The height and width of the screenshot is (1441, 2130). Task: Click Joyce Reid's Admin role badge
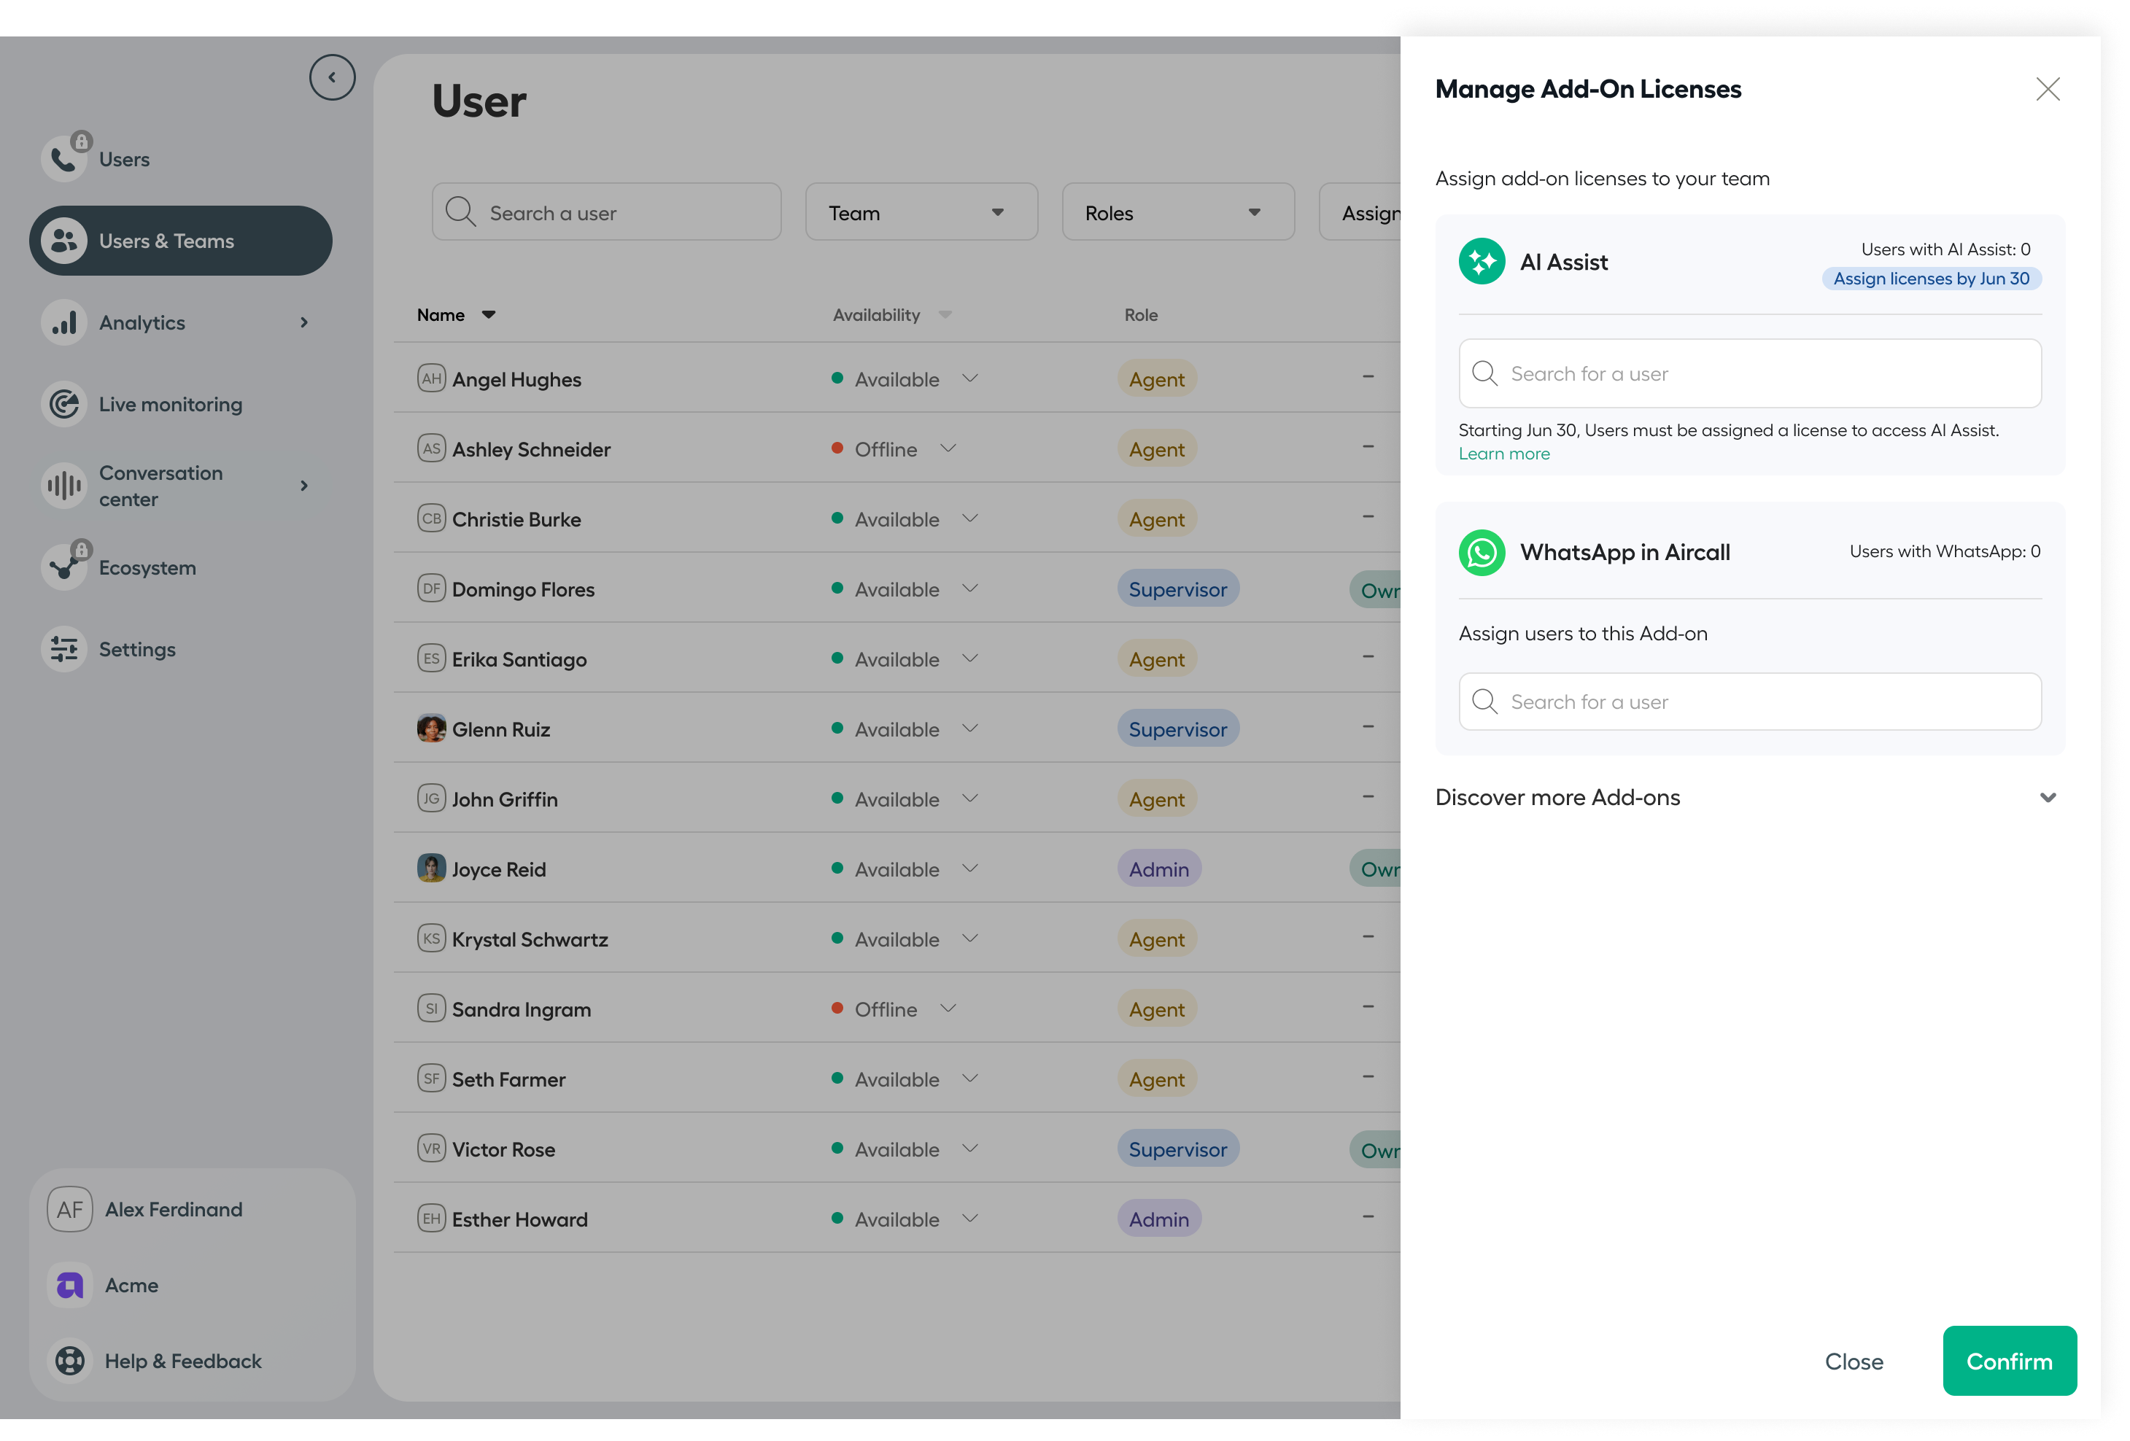click(x=1158, y=869)
